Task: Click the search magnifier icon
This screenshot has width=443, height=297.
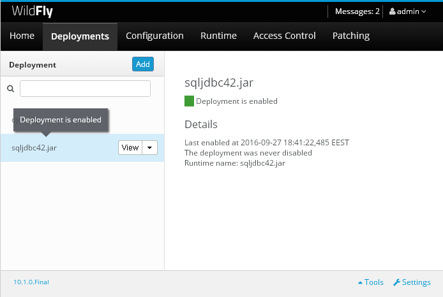Action: point(10,89)
